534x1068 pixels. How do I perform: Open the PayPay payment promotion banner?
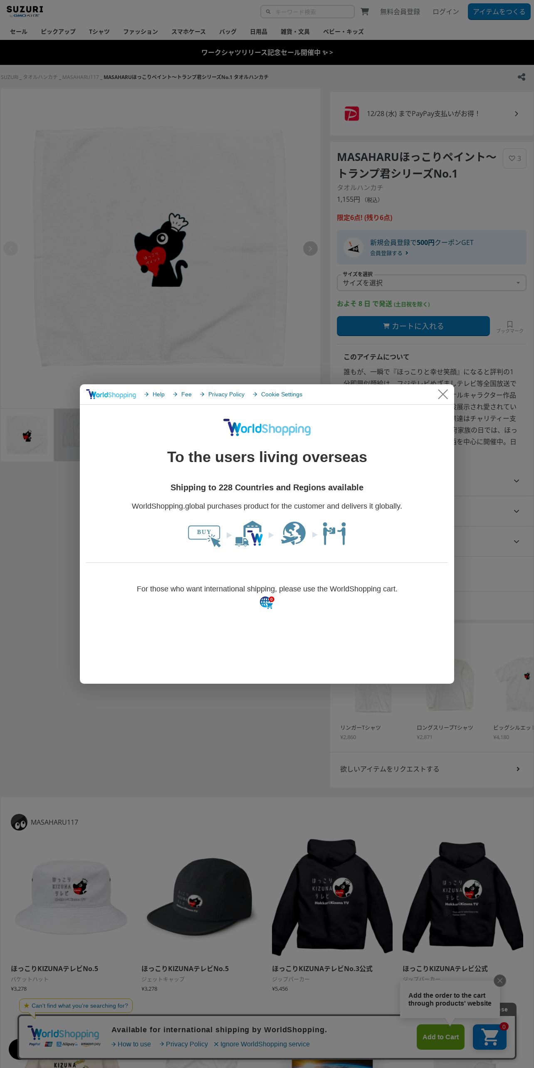coord(432,114)
